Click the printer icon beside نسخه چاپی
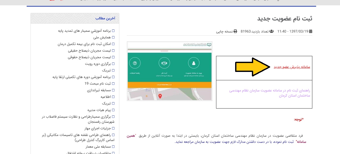340x154 pixels. [235, 31]
